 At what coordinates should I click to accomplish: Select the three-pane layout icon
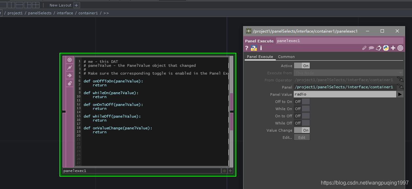28,5
